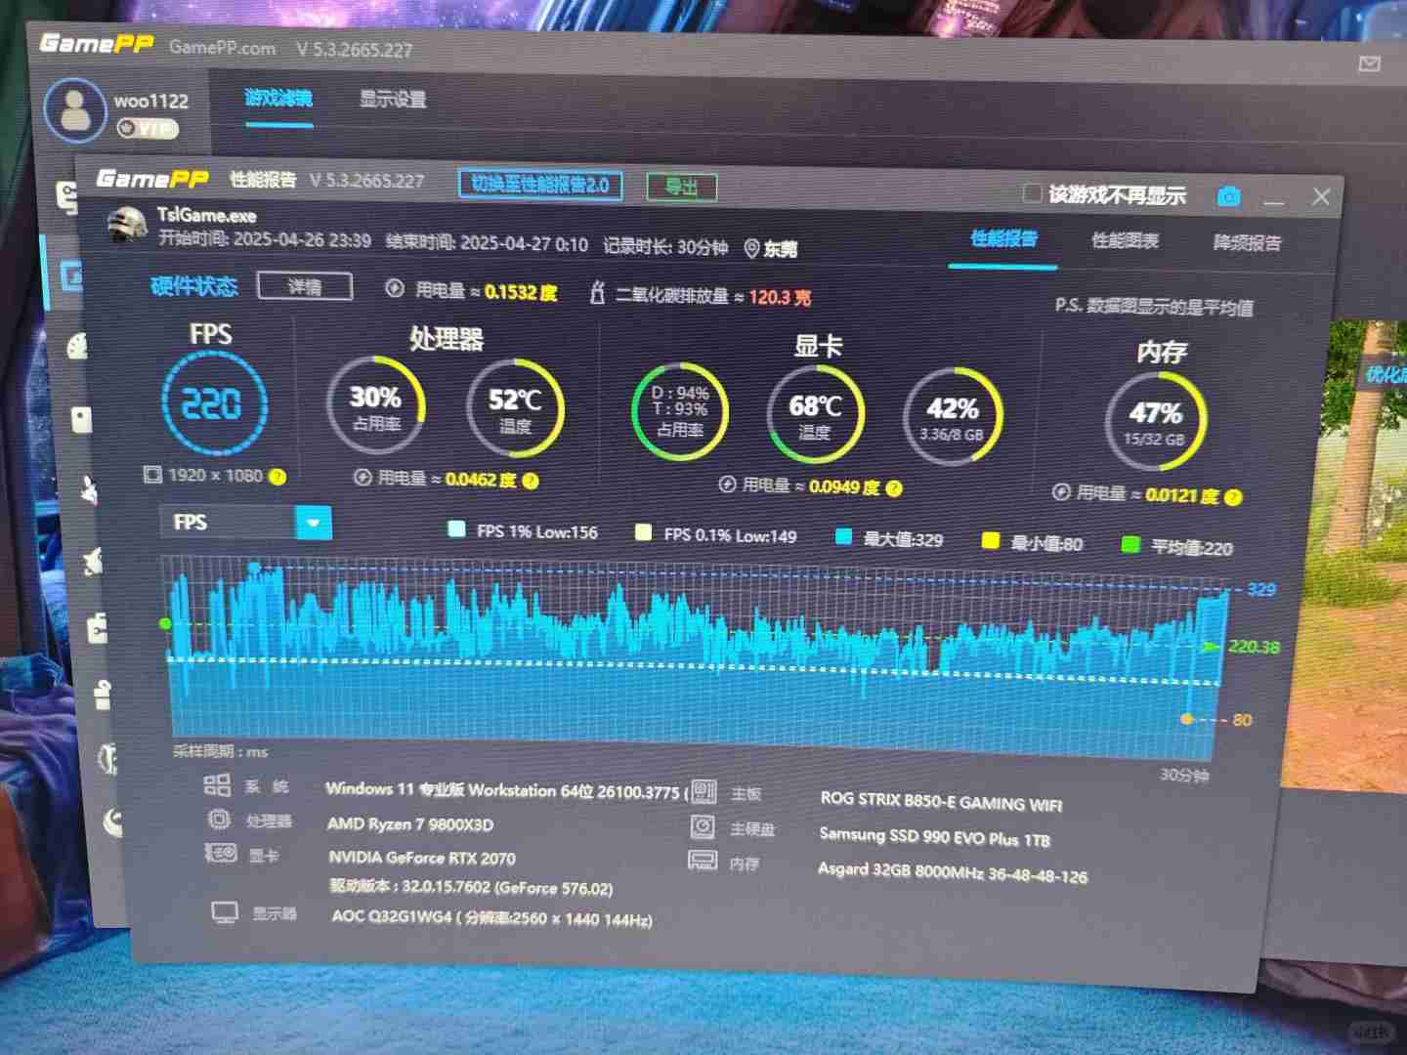
Task: Click the CO2 emission icon
Action: point(597,292)
